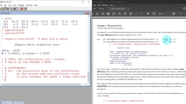The height and width of the screenshot is (104, 186).
Task: Open the View menu in RGui
Action: tap(10, 5)
